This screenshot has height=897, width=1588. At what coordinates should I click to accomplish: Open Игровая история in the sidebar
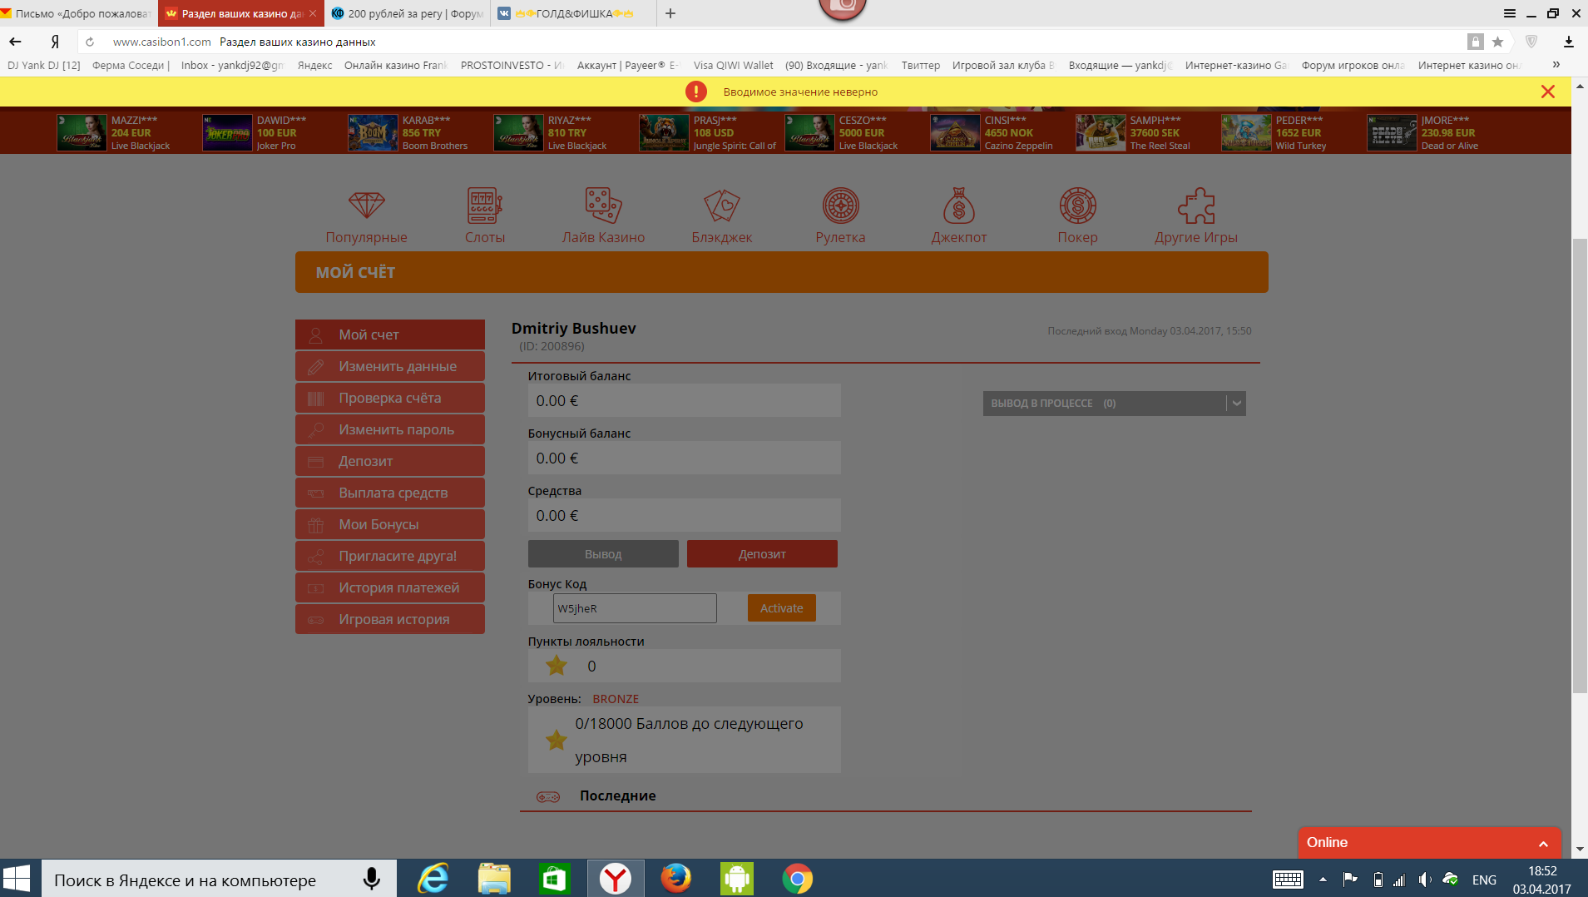[x=389, y=619]
